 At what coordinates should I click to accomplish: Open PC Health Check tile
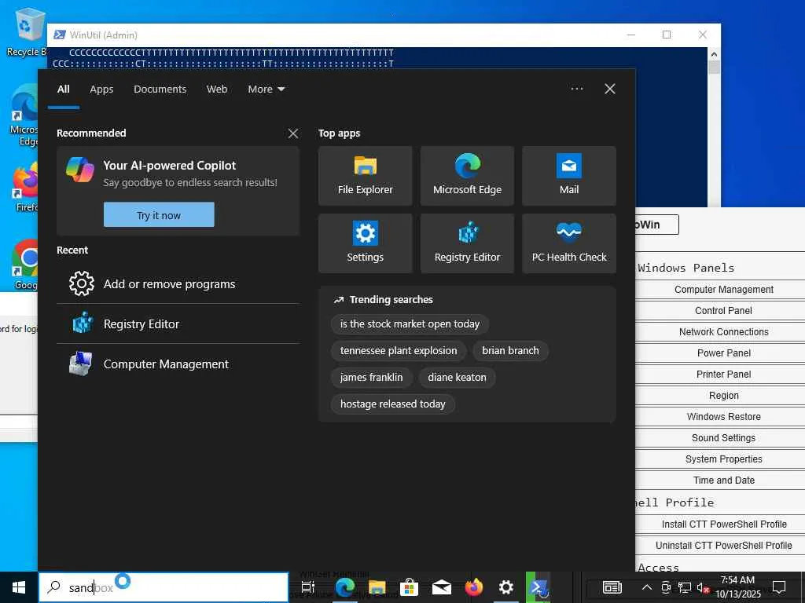coord(569,243)
